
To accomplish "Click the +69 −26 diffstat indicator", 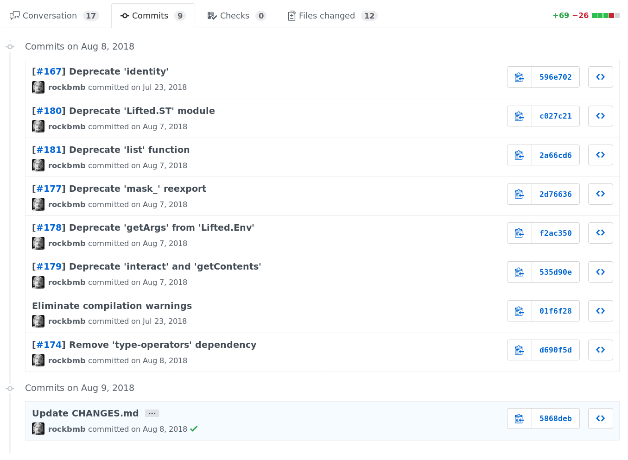I will [586, 16].
